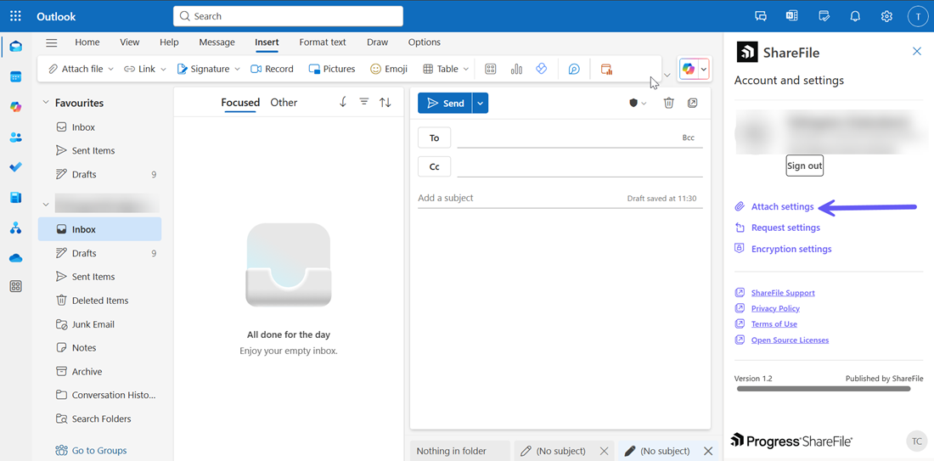Open the Draw ribbon tab
Screen dimensions: 934x461
[377, 42]
